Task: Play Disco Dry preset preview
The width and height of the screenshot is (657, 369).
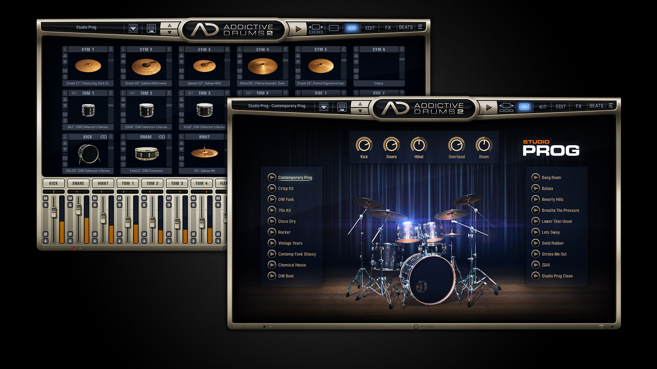Action: [272, 221]
